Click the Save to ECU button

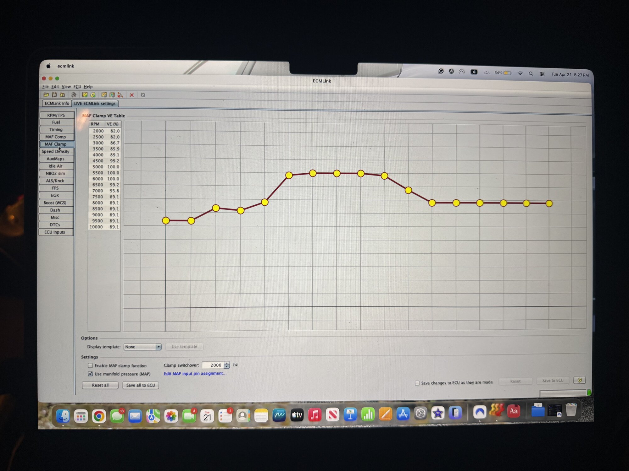click(x=553, y=381)
